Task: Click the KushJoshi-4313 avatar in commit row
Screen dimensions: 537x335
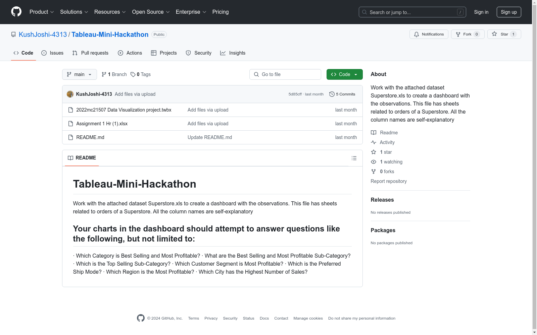Action: [x=70, y=94]
